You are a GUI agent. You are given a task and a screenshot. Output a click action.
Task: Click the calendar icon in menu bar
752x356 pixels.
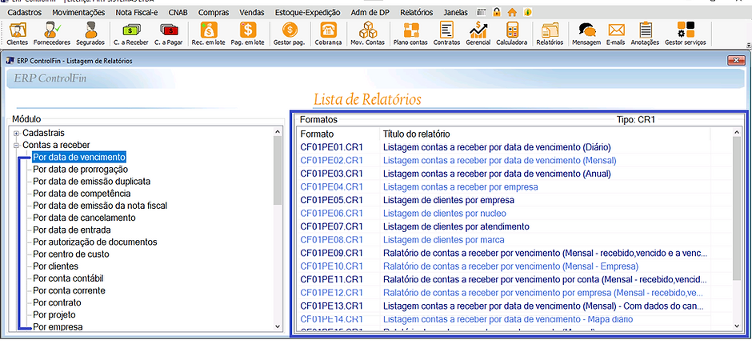[x=482, y=13]
